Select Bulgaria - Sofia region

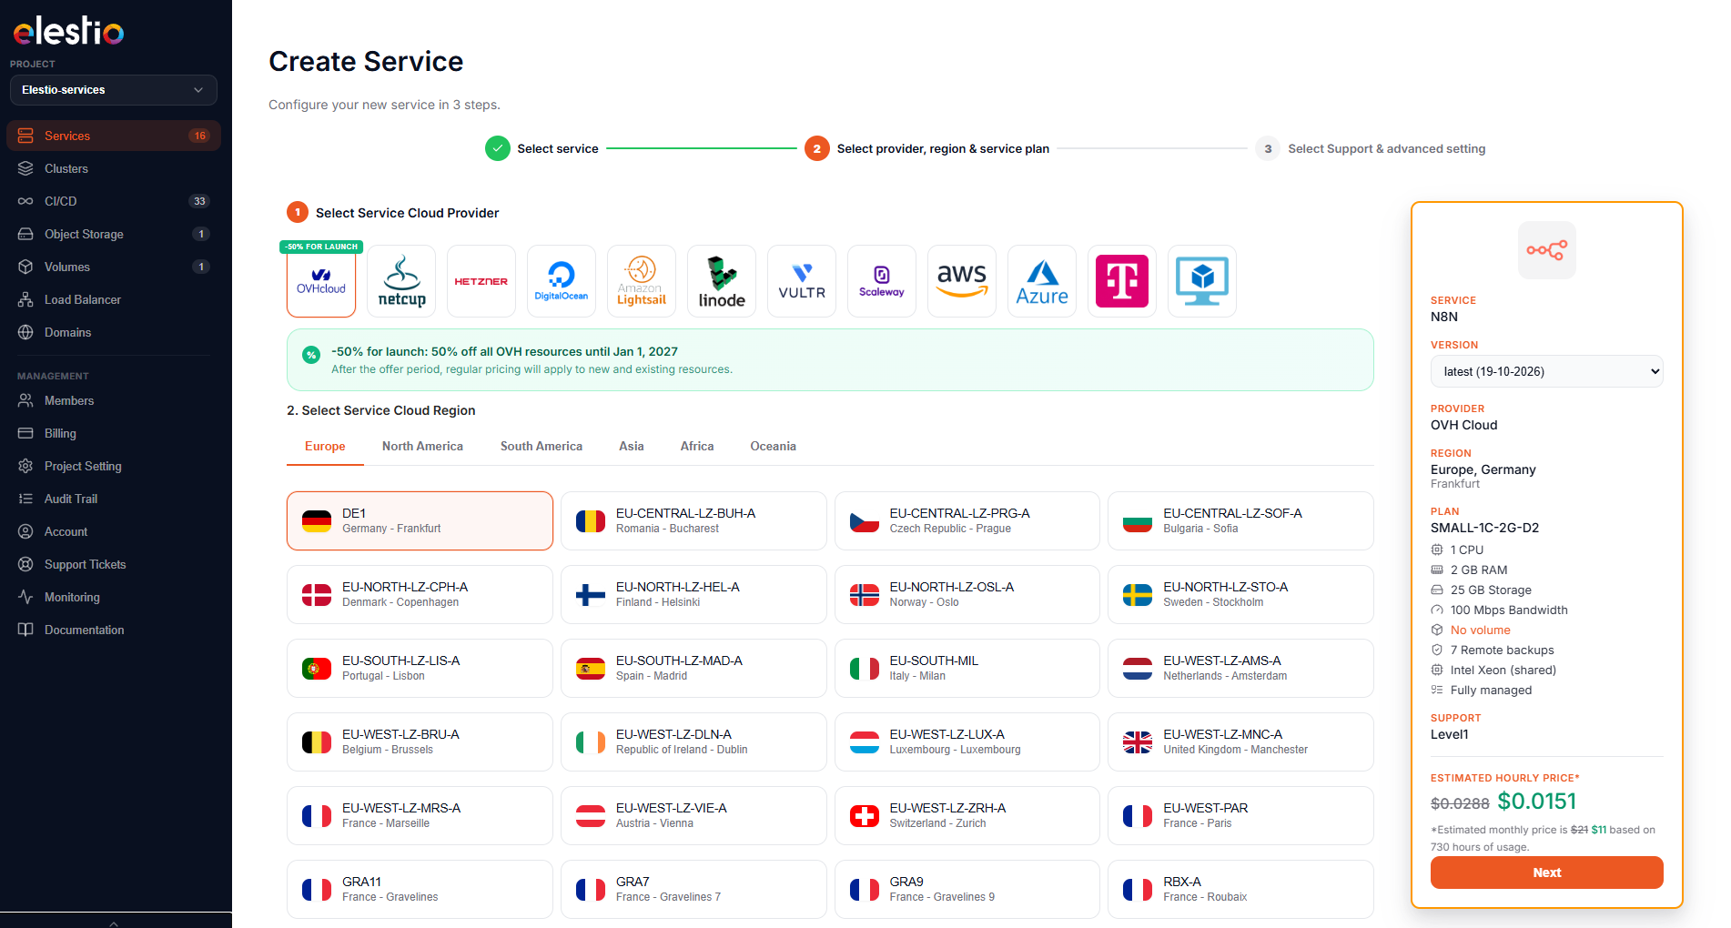pyautogui.click(x=1240, y=521)
